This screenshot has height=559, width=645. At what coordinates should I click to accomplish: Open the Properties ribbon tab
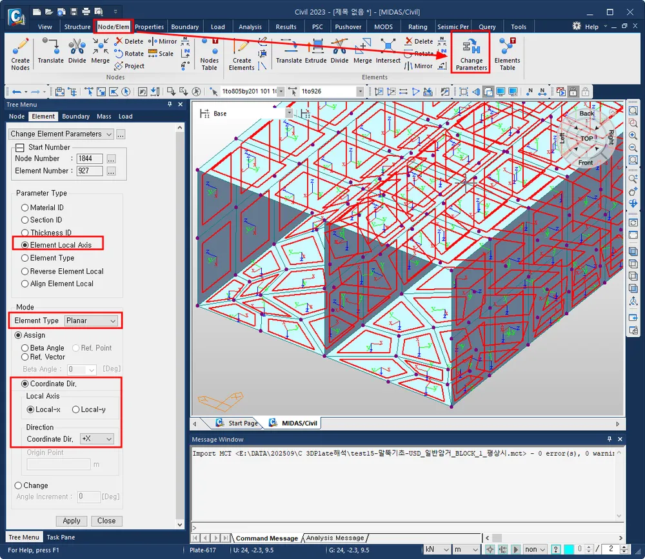click(150, 26)
